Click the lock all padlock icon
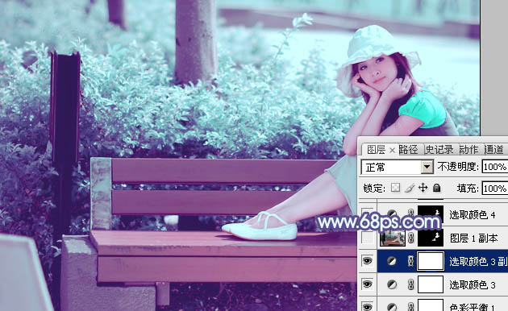 pos(437,188)
